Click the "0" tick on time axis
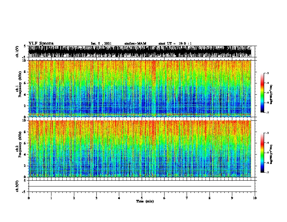The width and height of the screenshot is (287, 222). 29,198
